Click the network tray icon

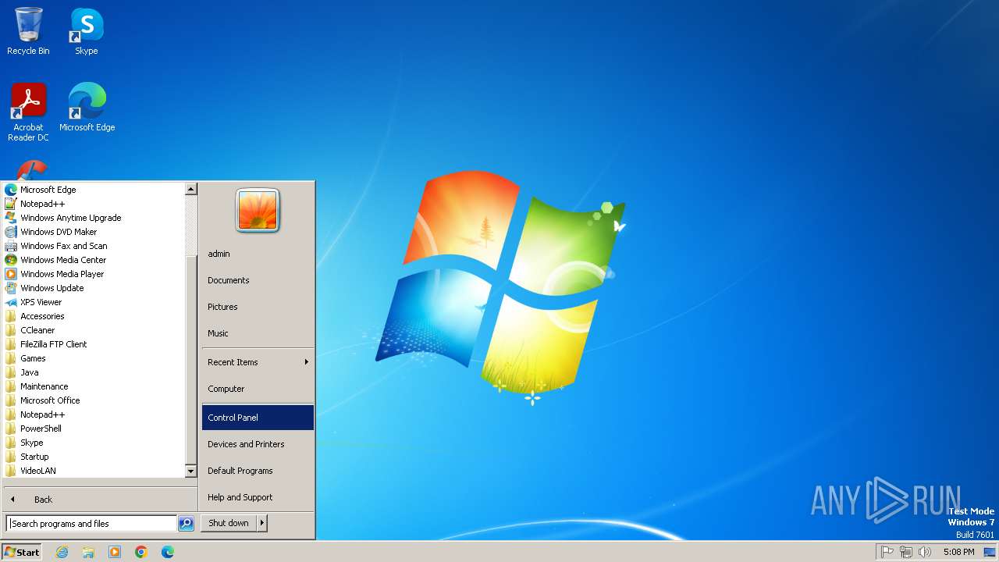906,552
